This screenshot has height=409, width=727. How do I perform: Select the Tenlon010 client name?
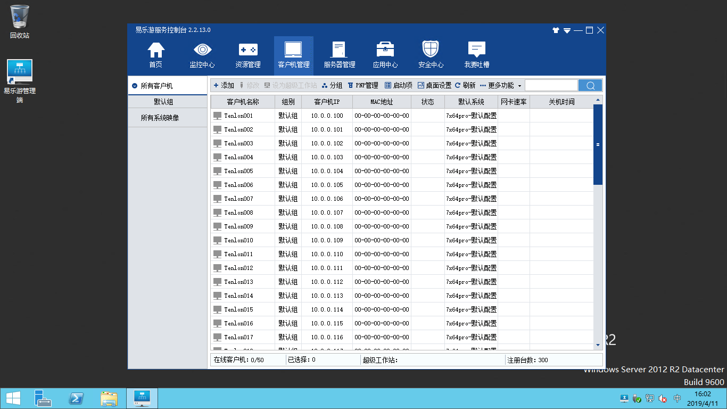(238, 240)
